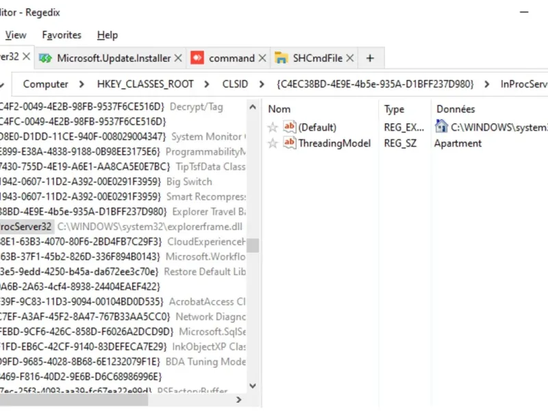This screenshot has height=411, width=548.
Task: Sort by the Données column header
Action: pyautogui.click(x=456, y=109)
